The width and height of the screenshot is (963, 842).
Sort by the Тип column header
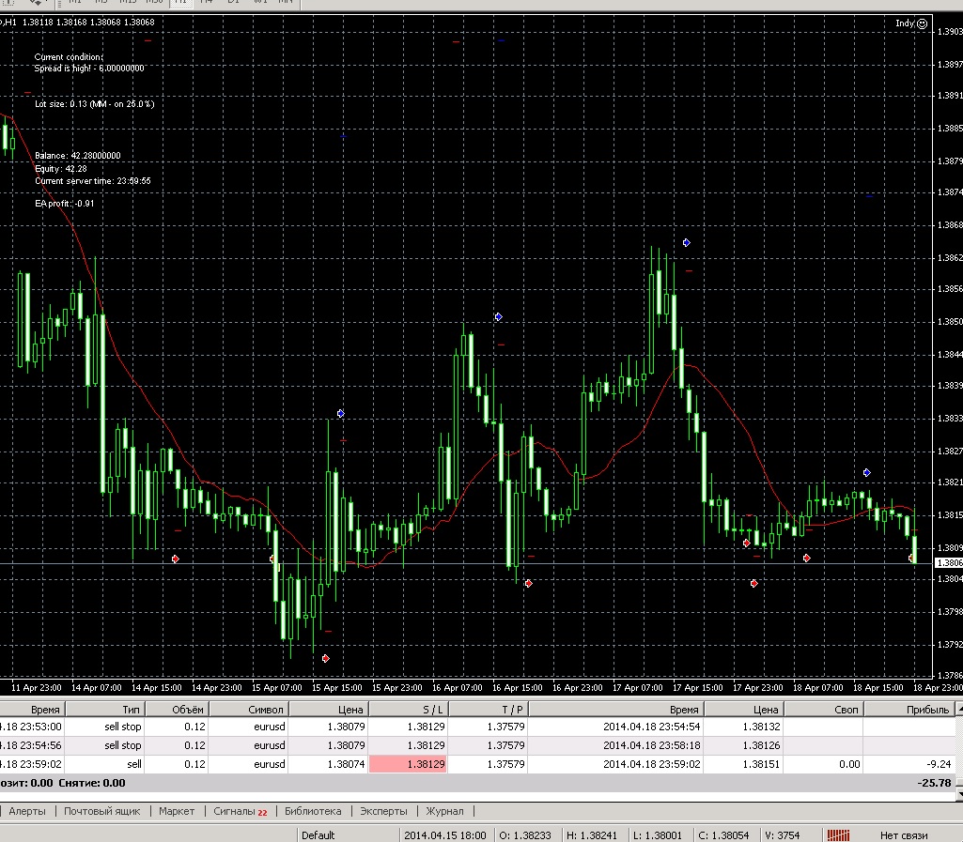(x=104, y=710)
